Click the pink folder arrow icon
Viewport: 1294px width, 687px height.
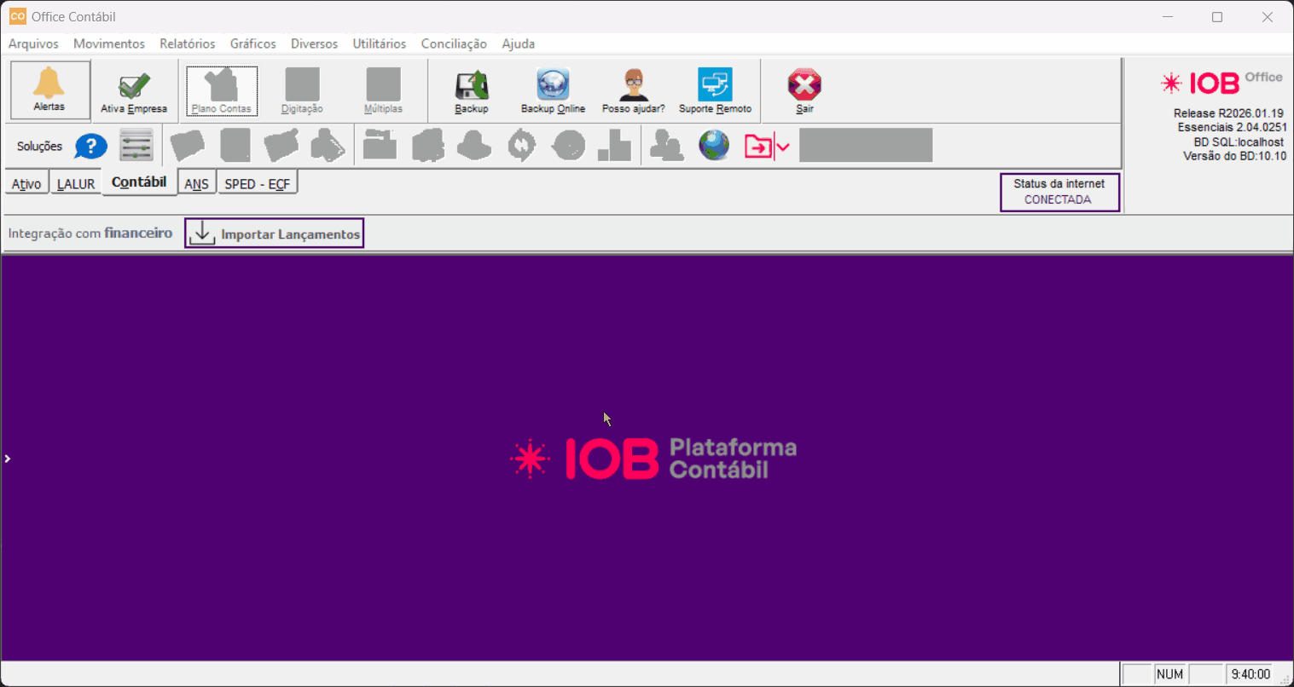(x=757, y=147)
